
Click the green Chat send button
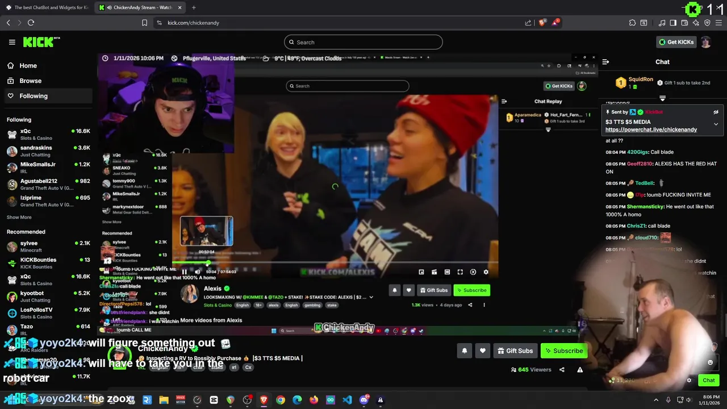pos(709,381)
